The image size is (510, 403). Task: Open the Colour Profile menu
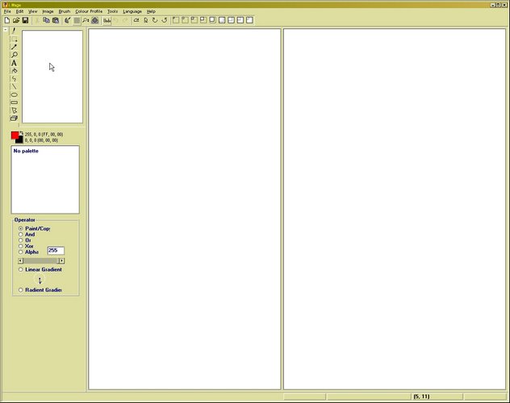click(89, 11)
